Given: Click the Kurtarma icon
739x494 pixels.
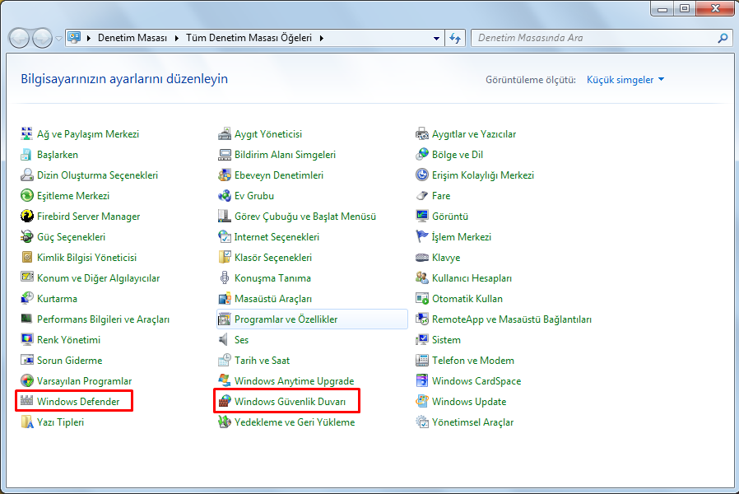Looking at the screenshot, I should click(27, 298).
